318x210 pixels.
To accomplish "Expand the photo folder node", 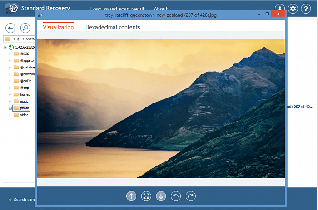I will [x=10, y=108].
